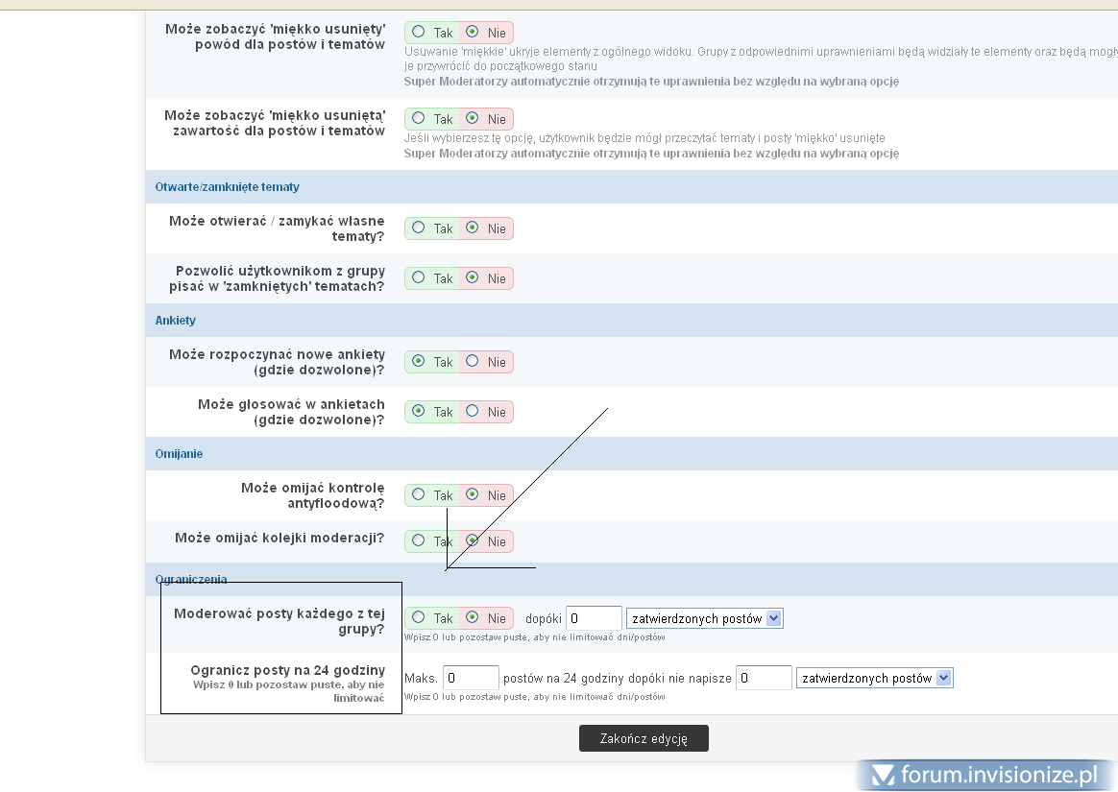Click the 'dopóki' number input field
Screen dimensions: 1118x792
594,618
